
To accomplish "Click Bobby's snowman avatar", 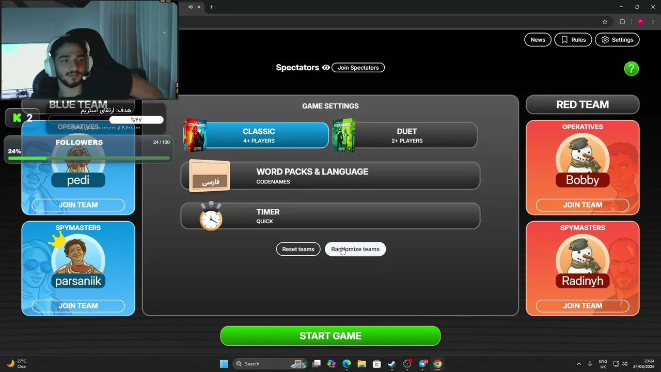I will pos(583,156).
